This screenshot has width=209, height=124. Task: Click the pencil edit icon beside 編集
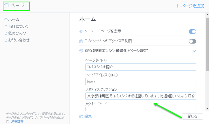point(81,117)
